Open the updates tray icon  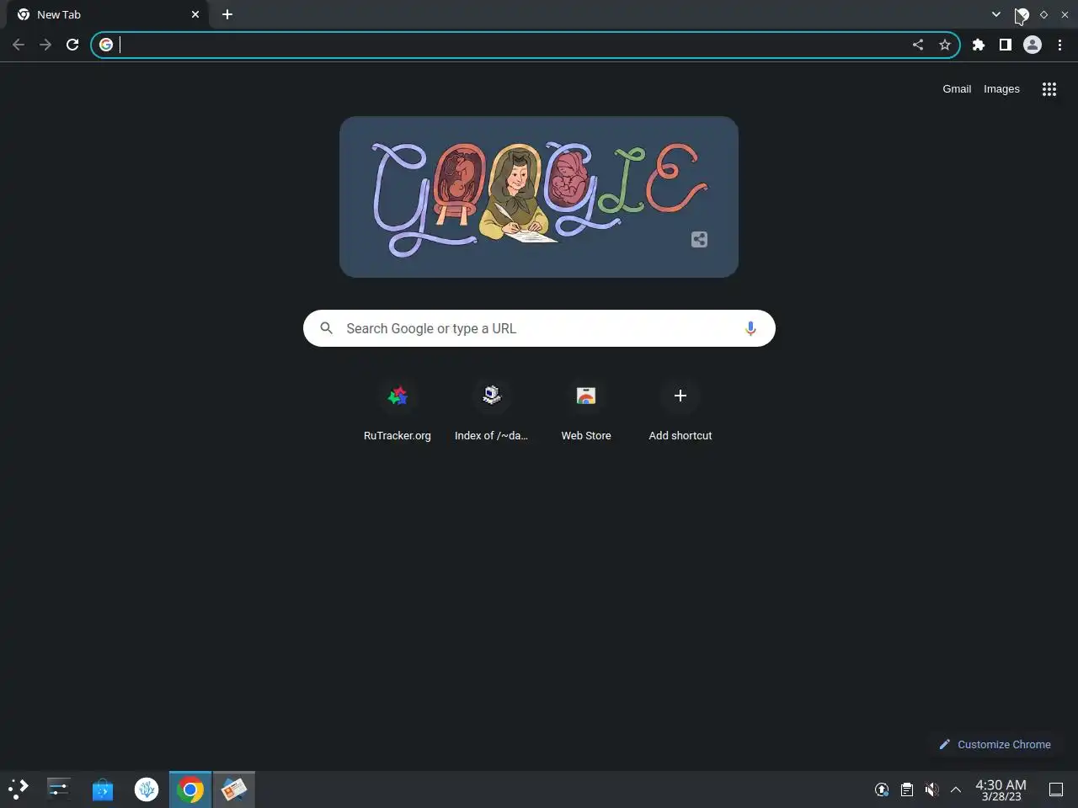[x=882, y=789]
